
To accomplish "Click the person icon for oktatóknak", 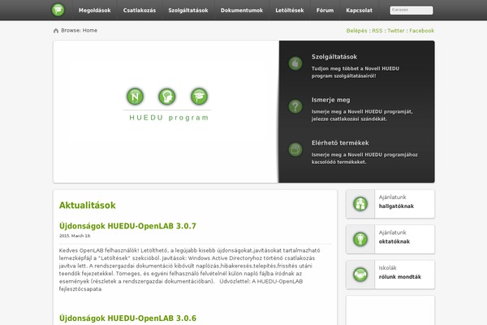I will [x=360, y=240].
